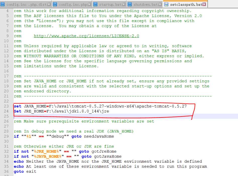Click 'gotJreHome' label on line 32
This screenshot has height=176, width=238.
[x=104, y=151]
